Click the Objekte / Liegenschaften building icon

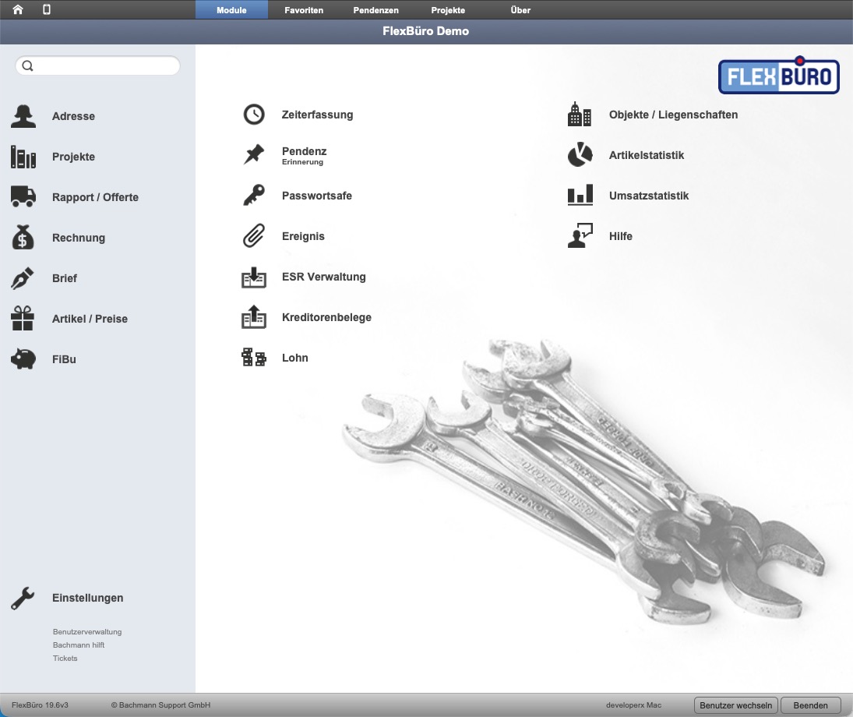[580, 115]
